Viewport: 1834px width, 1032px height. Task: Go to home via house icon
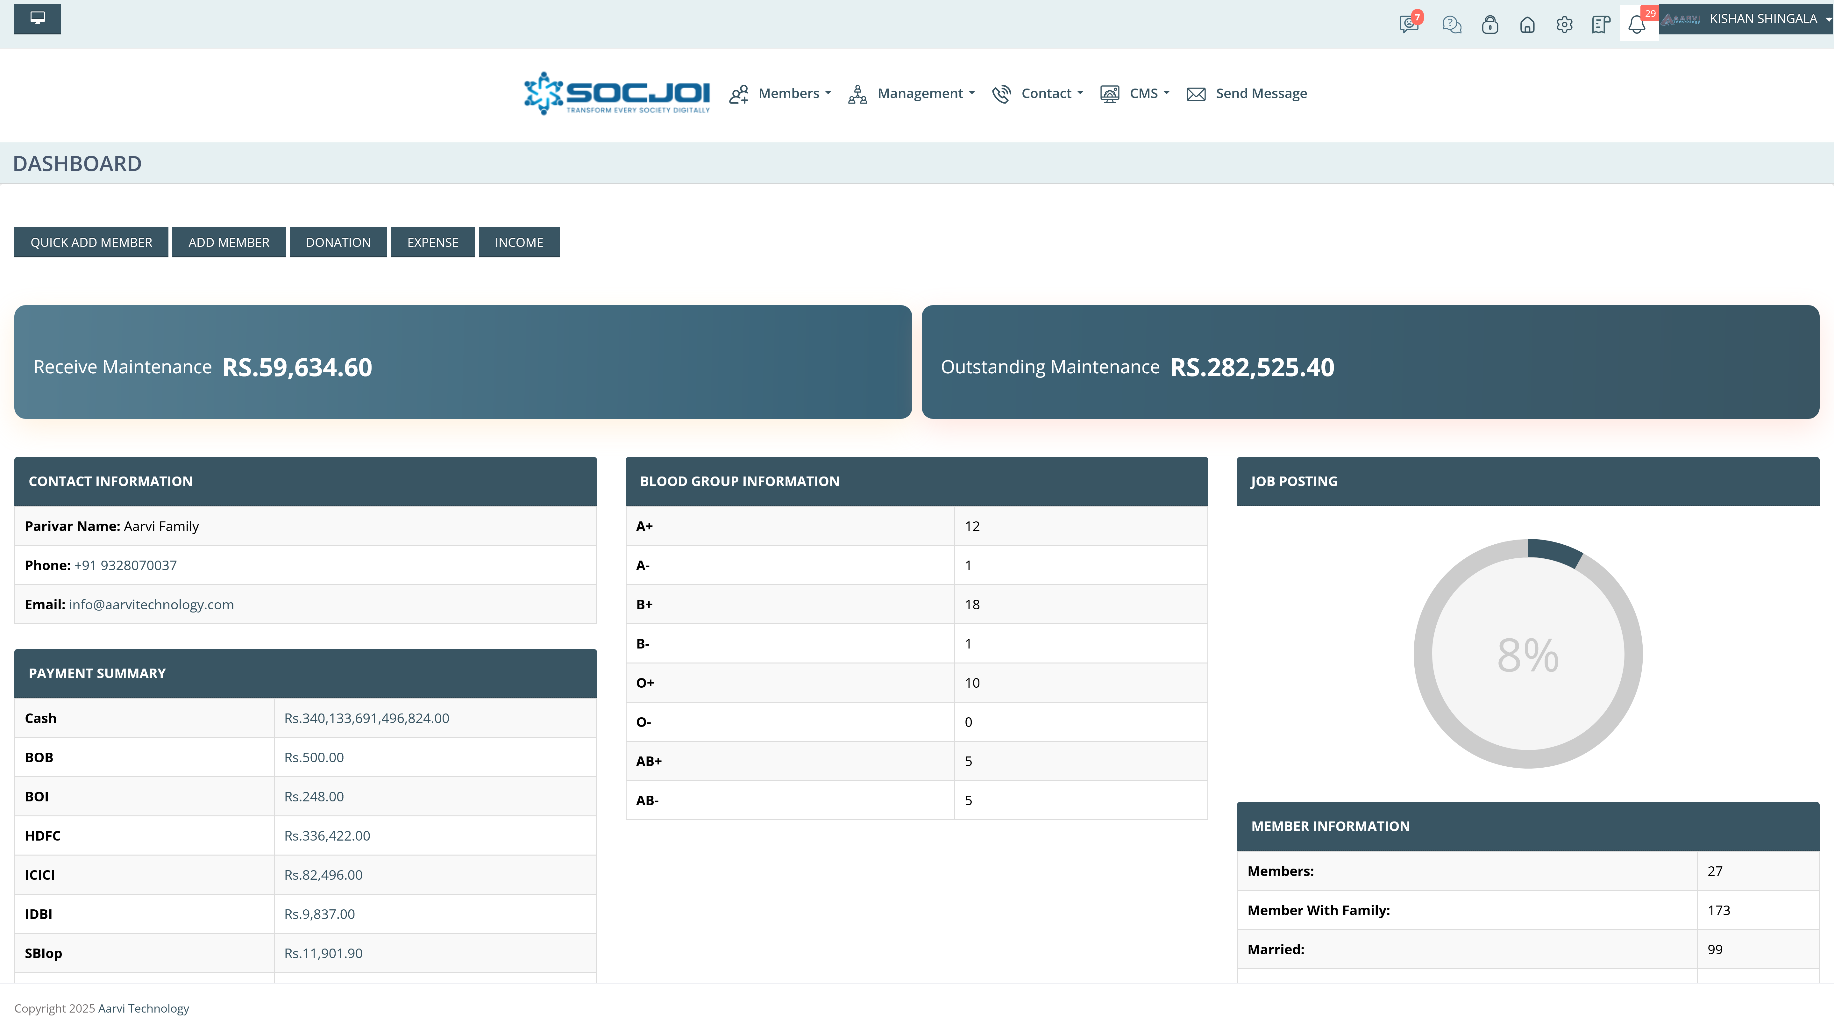click(x=1527, y=25)
